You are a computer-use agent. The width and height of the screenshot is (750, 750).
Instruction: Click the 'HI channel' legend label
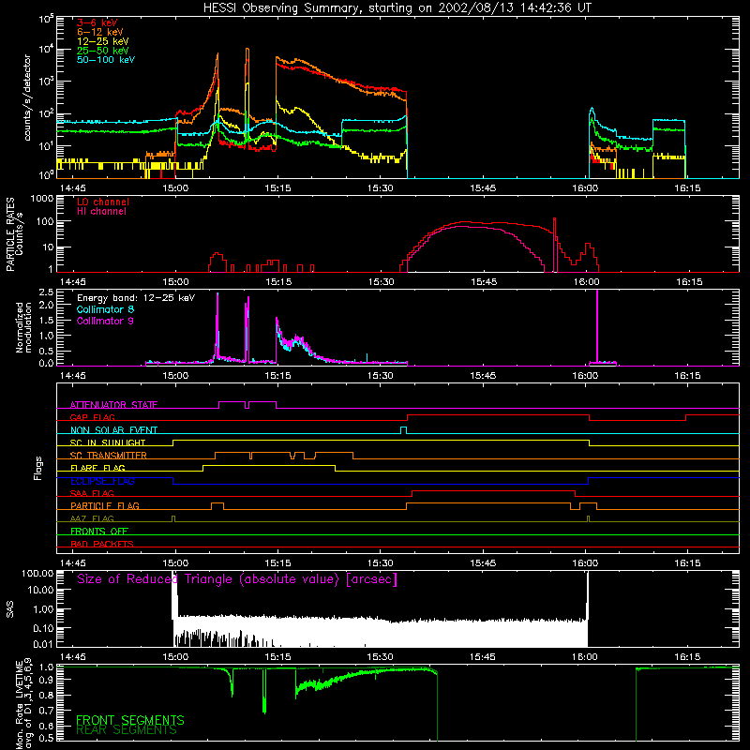[101, 212]
